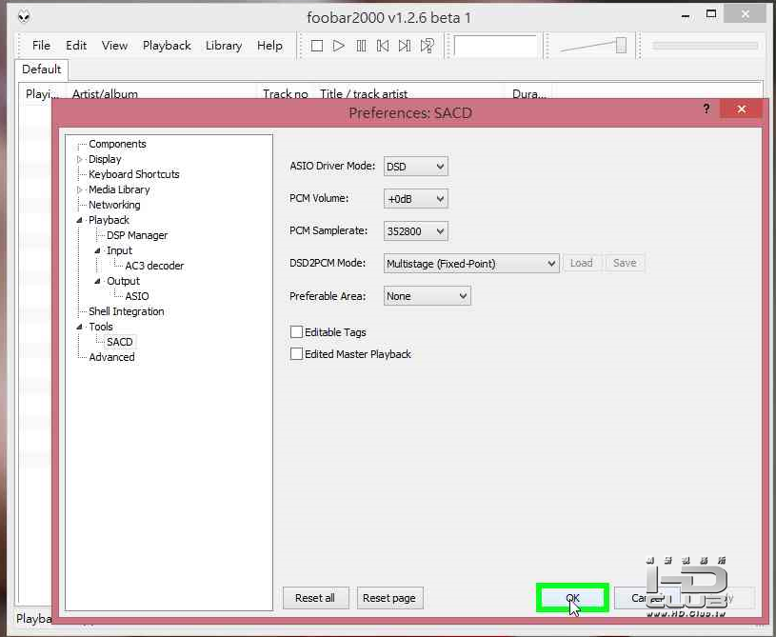Screen dimensions: 776x637
Task: Select ASIO under Output
Action: coord(136,296)
